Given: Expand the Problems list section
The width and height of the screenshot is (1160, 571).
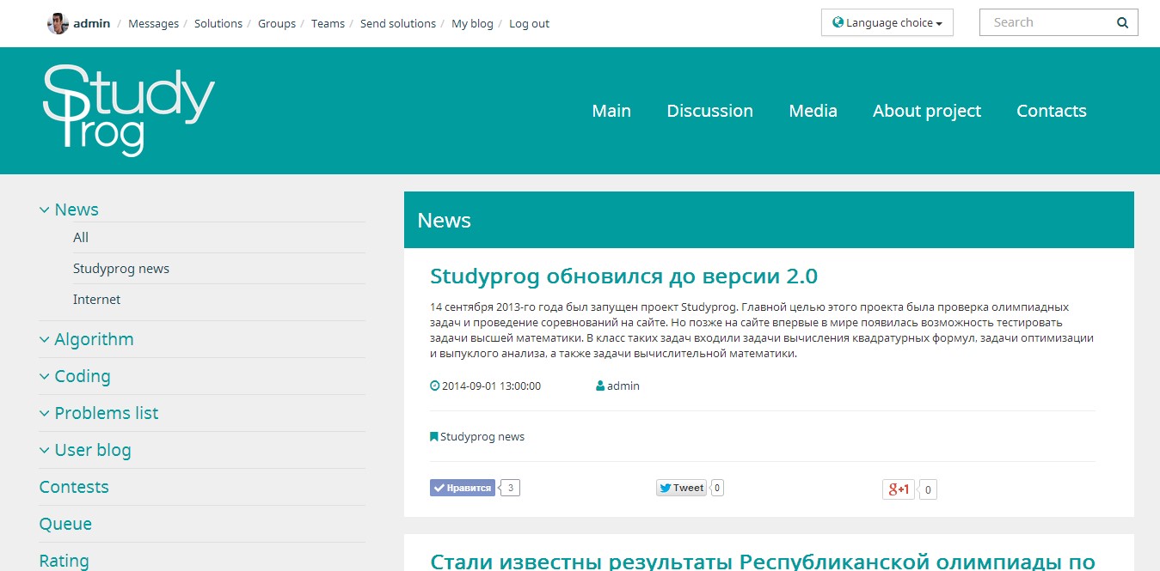Looking at the screenshot, I should pyautogui.click(x=99, y=413).
